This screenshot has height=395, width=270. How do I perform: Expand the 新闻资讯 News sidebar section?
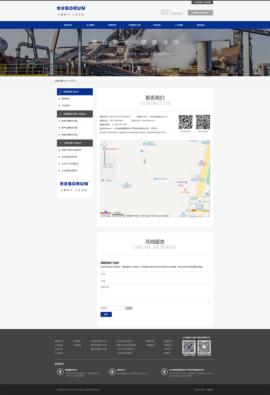point(75,92)
